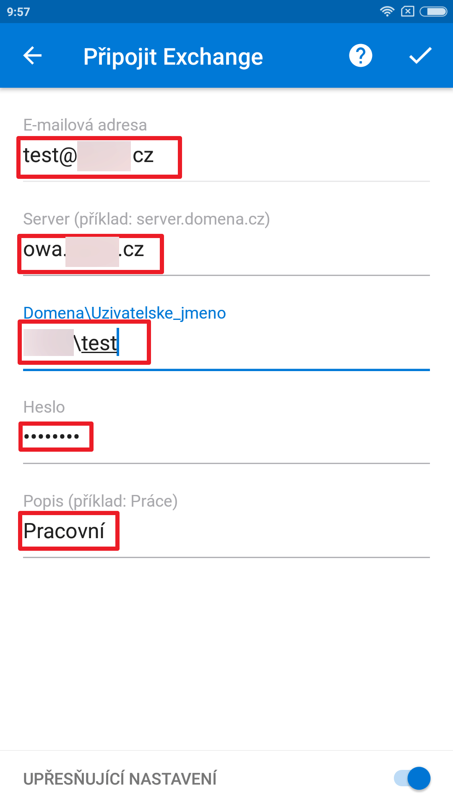Image resolution: width=453 pixels, height=806 pixels.
Task: Tap the 9:57 clock in status bar
Action: (18, 12)
